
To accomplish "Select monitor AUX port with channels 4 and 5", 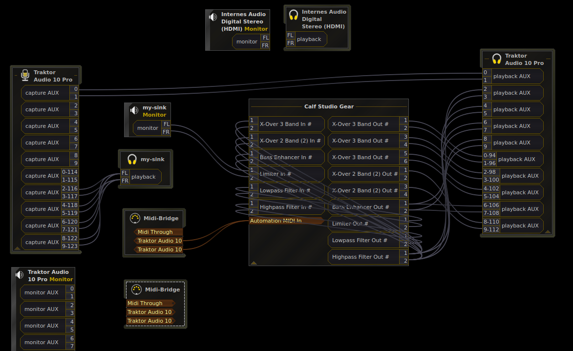I will click(47, 326).
